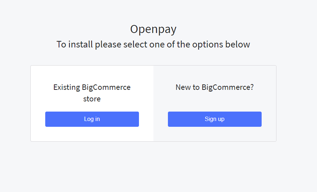Click the question text in the right panel
This screenshot has height=192, width=317.
(x=215, y=87)
